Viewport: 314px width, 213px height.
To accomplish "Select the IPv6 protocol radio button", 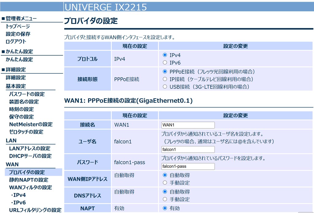I will click(165, 62).
